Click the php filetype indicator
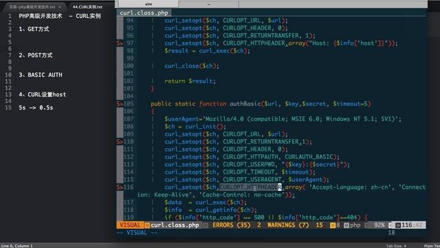 (x=355, y=225)
